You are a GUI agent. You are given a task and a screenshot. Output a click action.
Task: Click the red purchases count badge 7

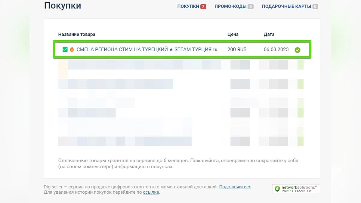pyautogui.click(x=203, y=6)
